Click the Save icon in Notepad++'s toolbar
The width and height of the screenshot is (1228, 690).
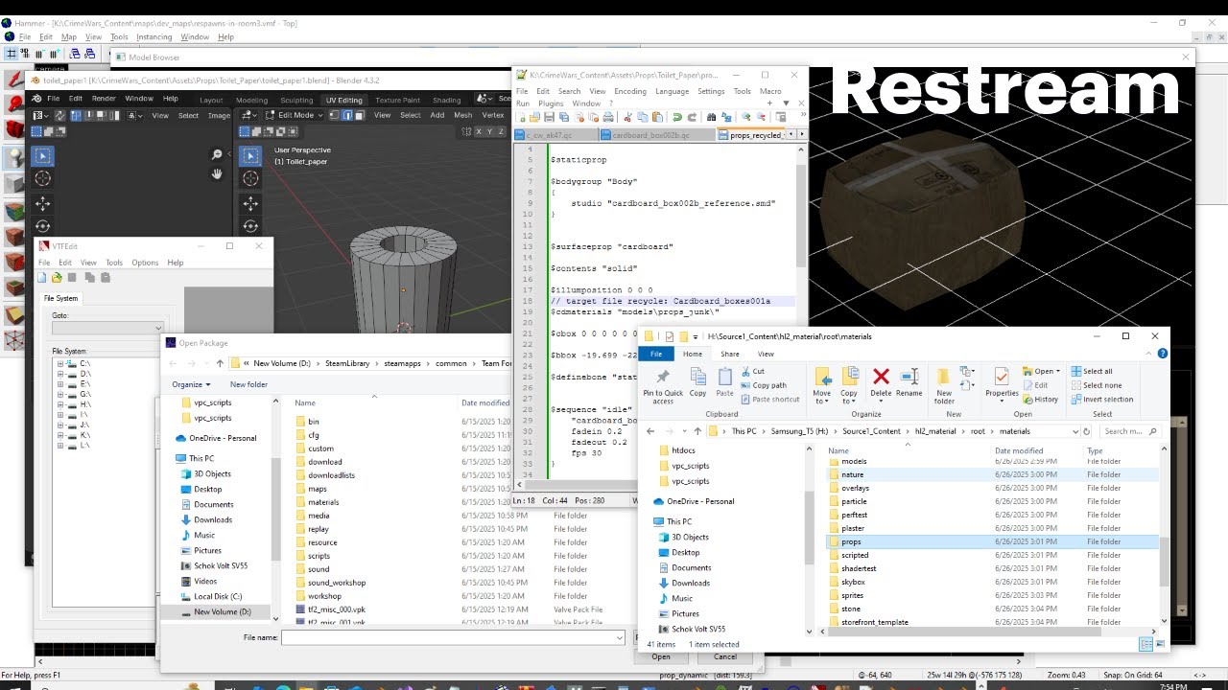pyautogui.click(x=549, y=118)
